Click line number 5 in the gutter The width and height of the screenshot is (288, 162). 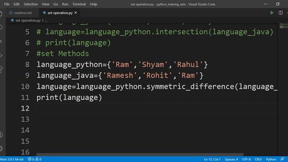[x=27, y=32]
